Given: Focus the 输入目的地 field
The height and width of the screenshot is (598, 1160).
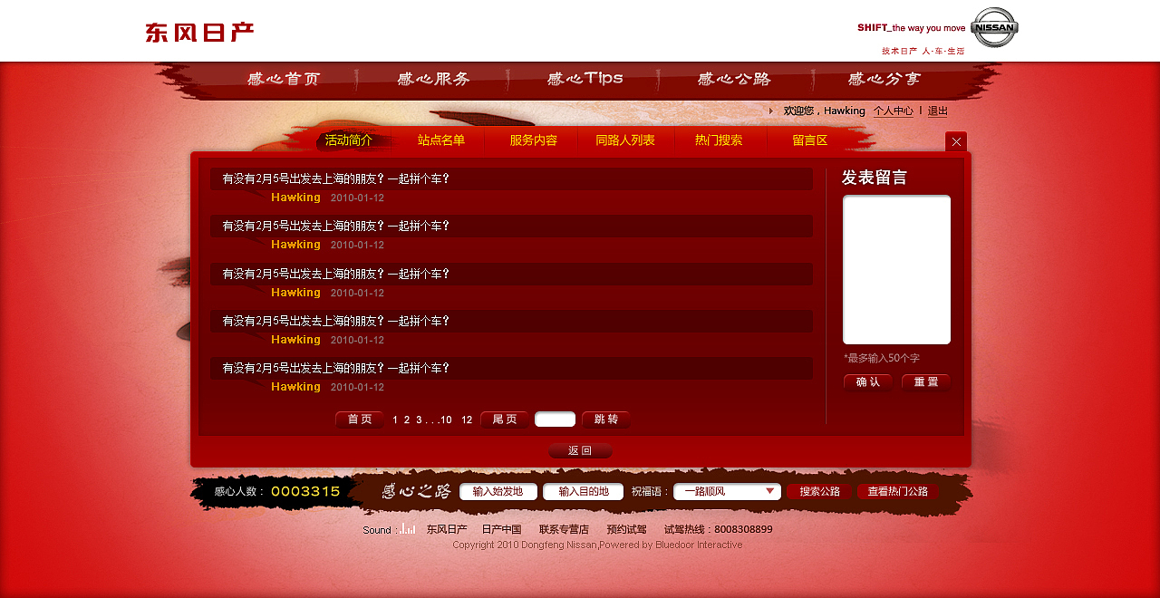Looking at the screenshot, I should click(x=584, y=491).
